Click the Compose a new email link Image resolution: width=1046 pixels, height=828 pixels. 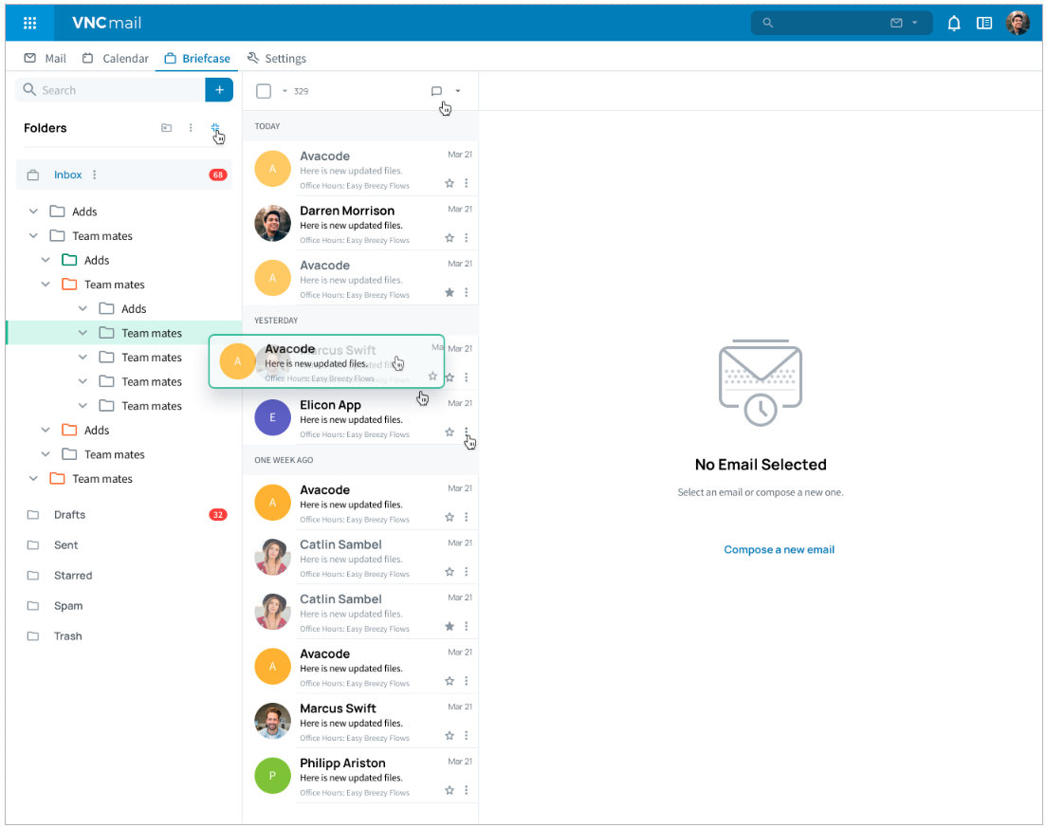(779, 549)
